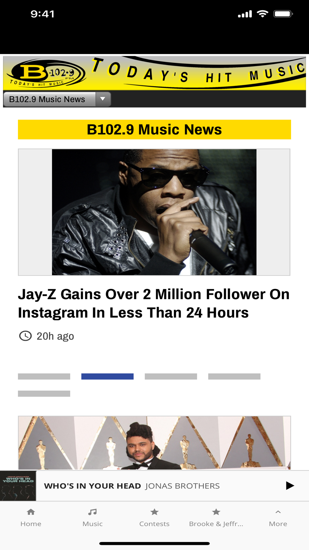Open the Jay-Z article photo
The image size is (309, 550).
(x=154, y=212)
